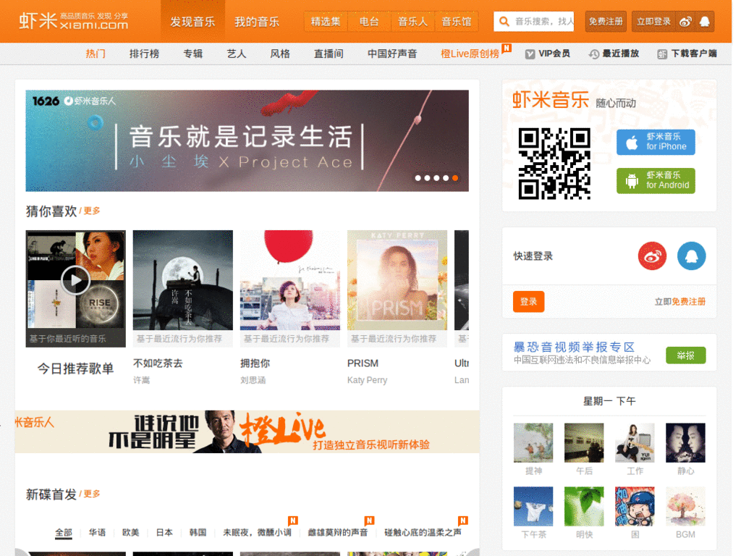Image resolution: width=741 pixels, height=556 pixels.
Task: Click the 免费注册 button
Action: click(606, 22)
